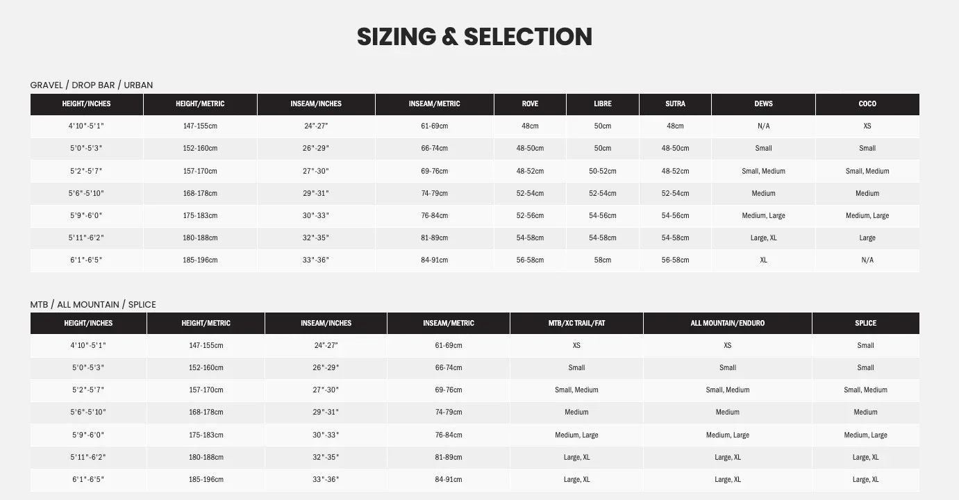Click the XS cell under ALL MOUNTAIN/ENDURO
Viewport: 959px width, 500px height.
click(x=727, y=345)
